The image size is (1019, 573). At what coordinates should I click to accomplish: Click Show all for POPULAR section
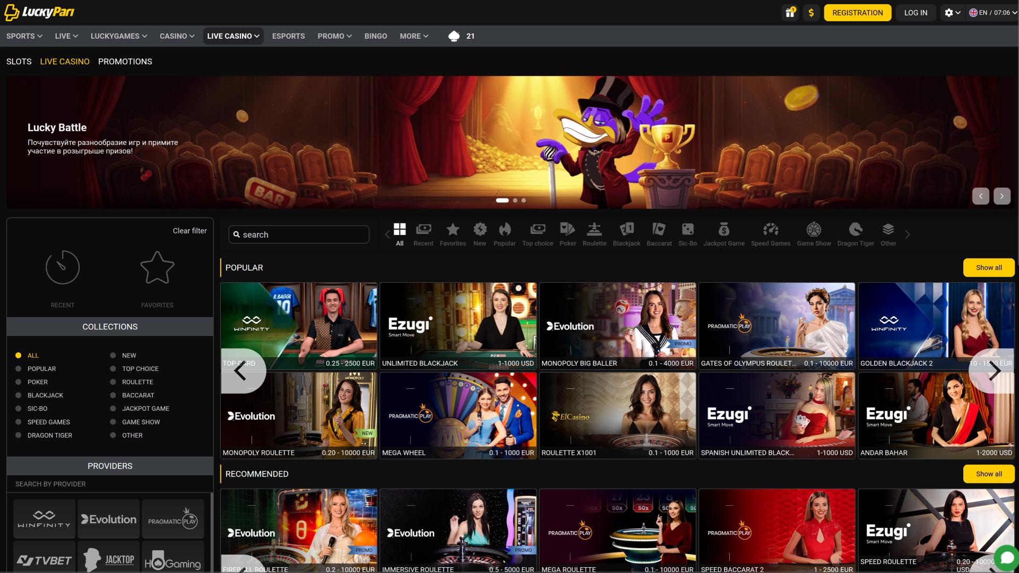point(989,268)
